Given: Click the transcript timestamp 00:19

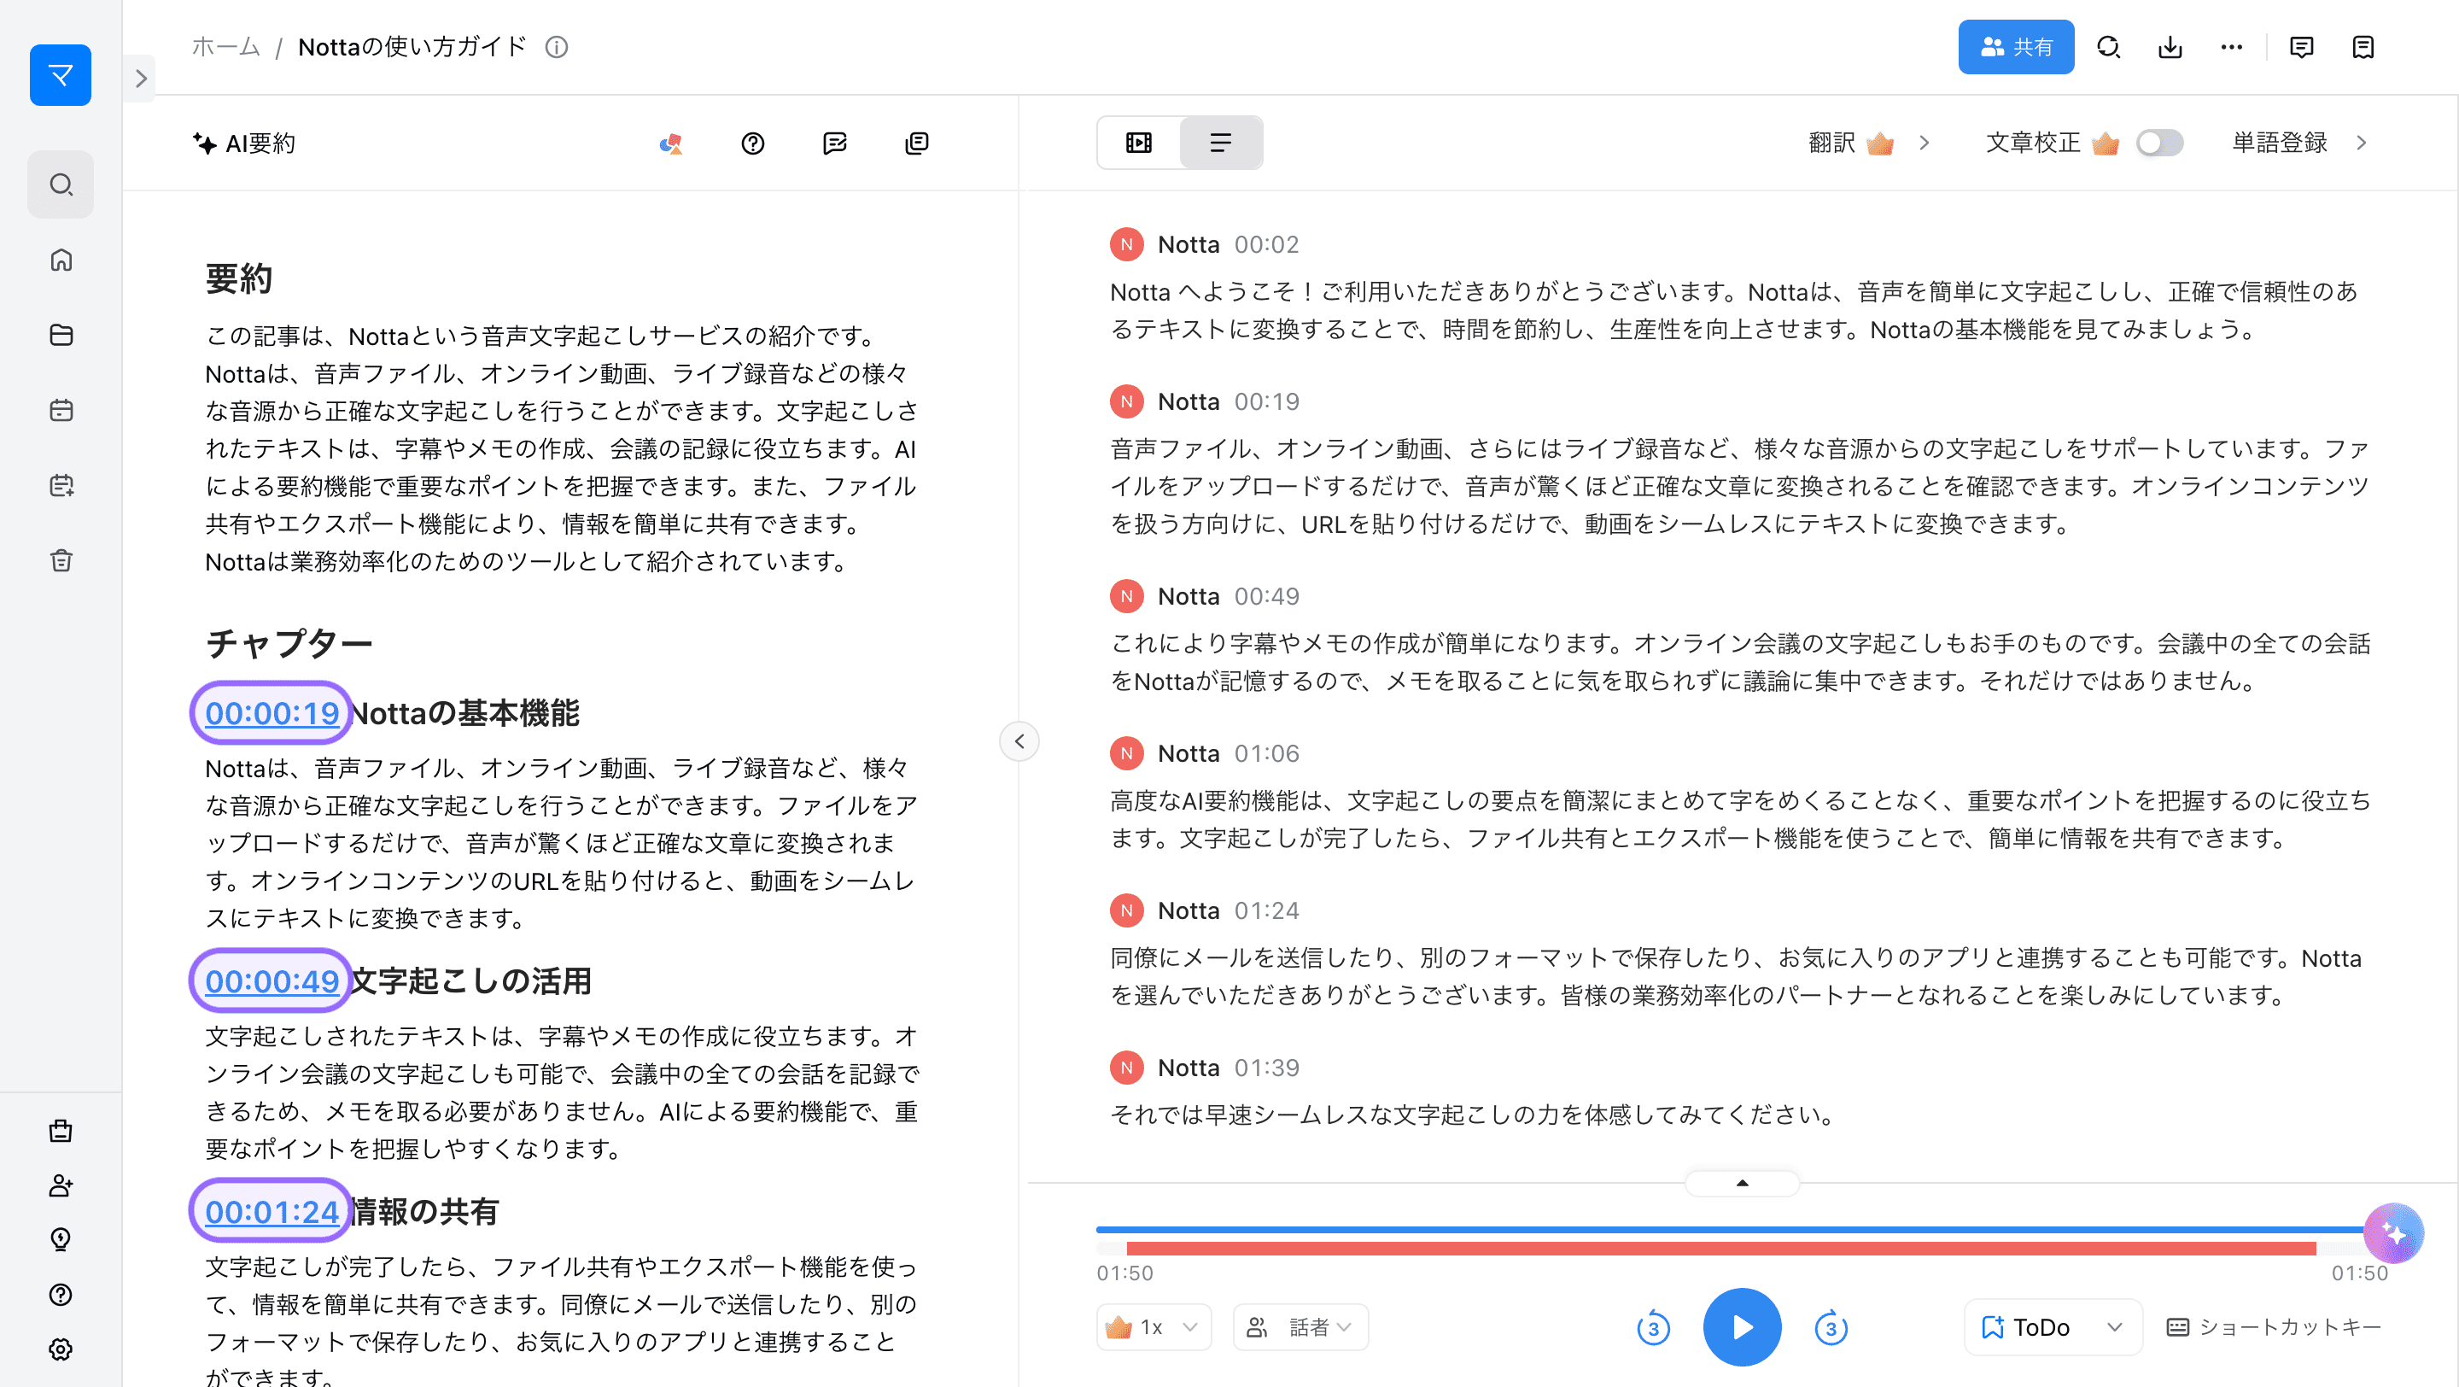Looking at the screenshot, I should point(1265,401).
